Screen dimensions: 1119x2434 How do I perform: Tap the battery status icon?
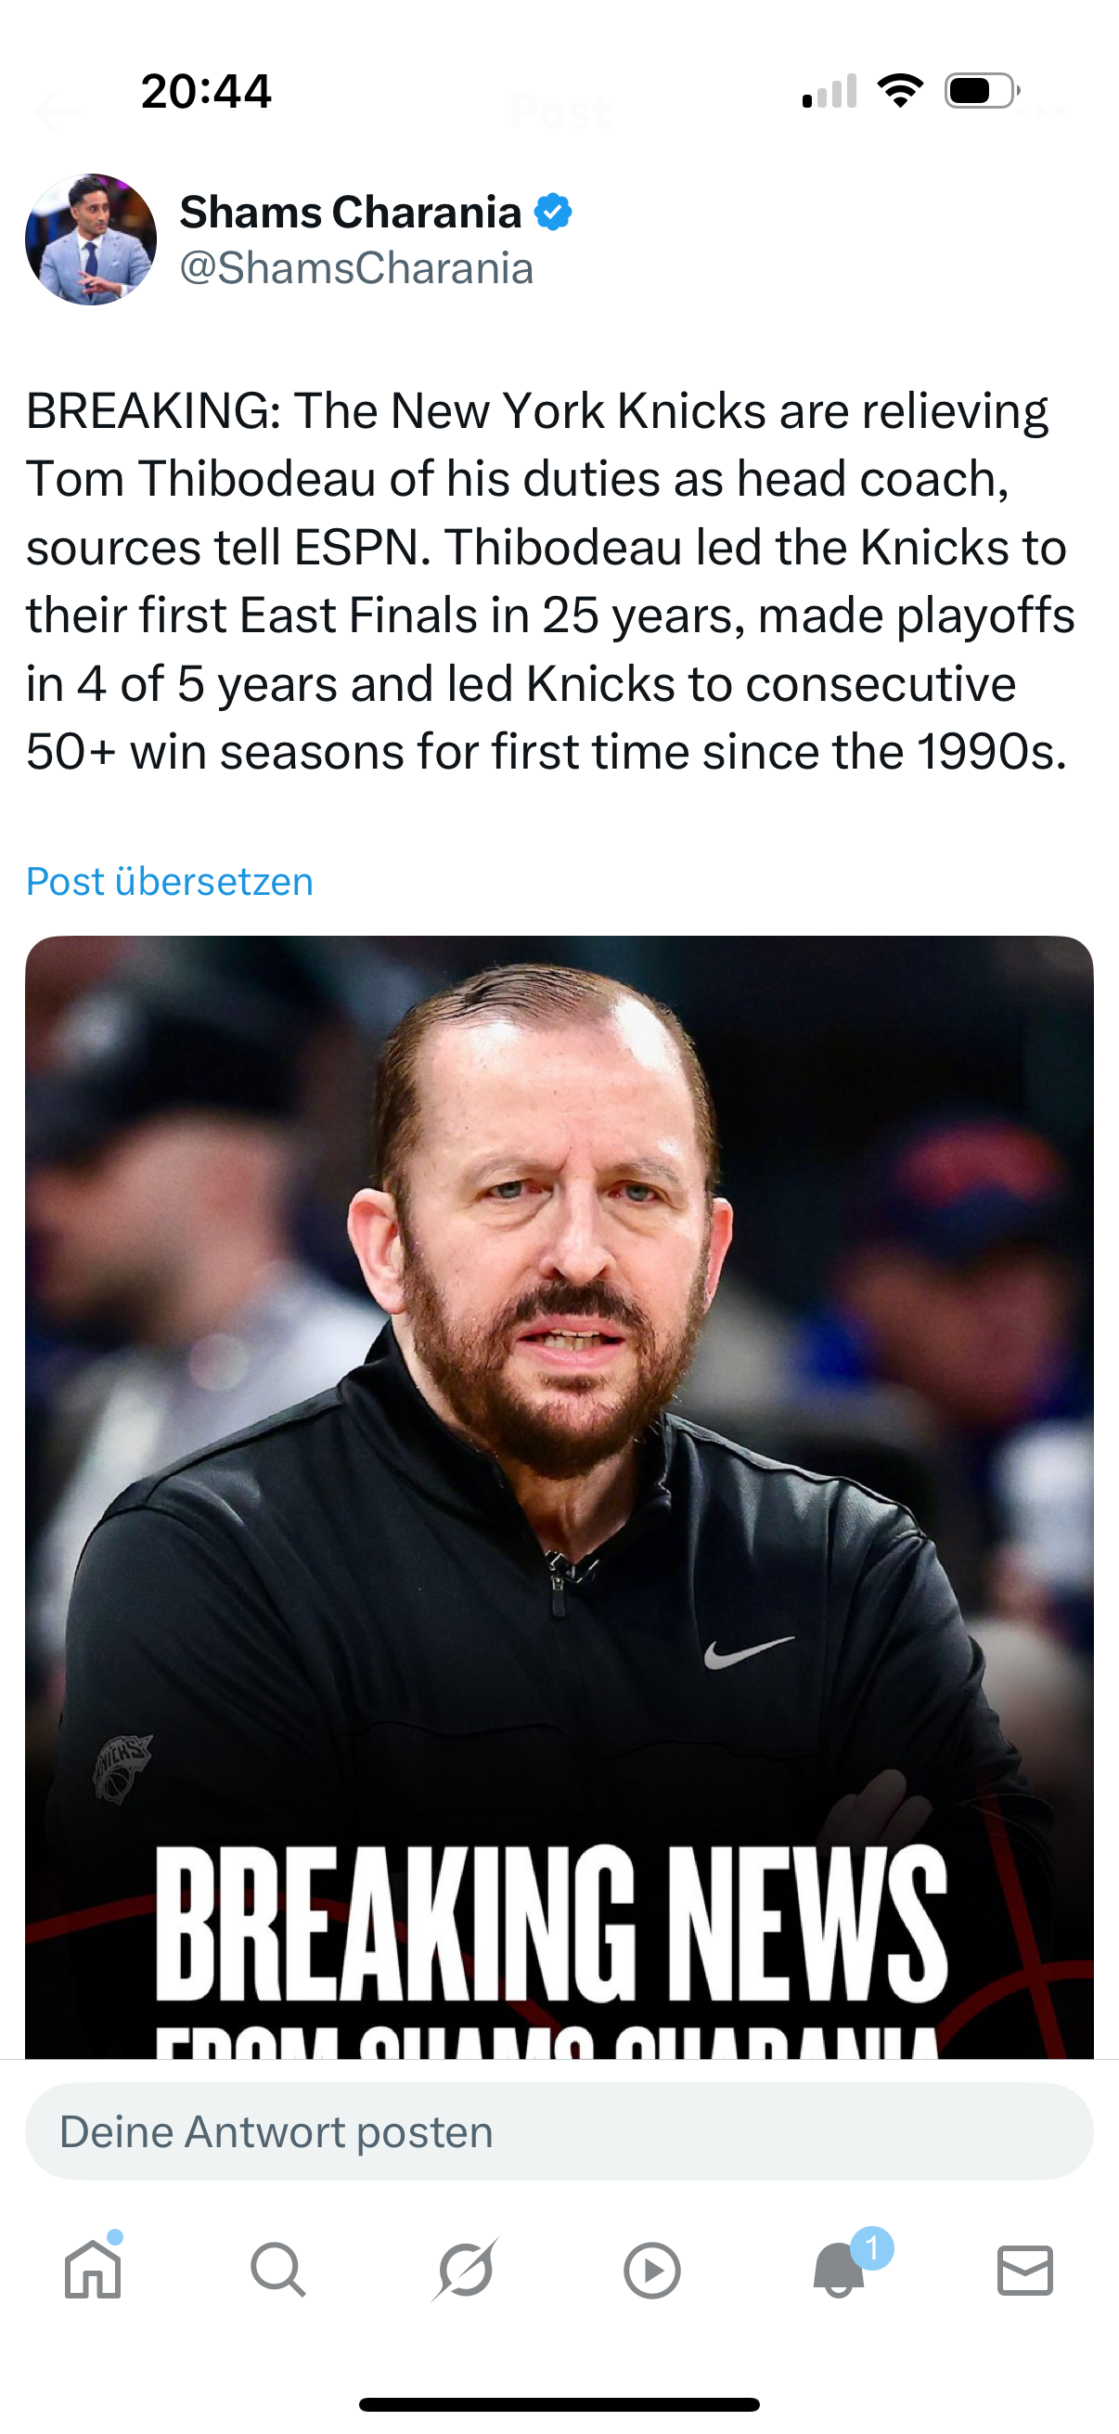pyautogui.click(x=982, y=91)
